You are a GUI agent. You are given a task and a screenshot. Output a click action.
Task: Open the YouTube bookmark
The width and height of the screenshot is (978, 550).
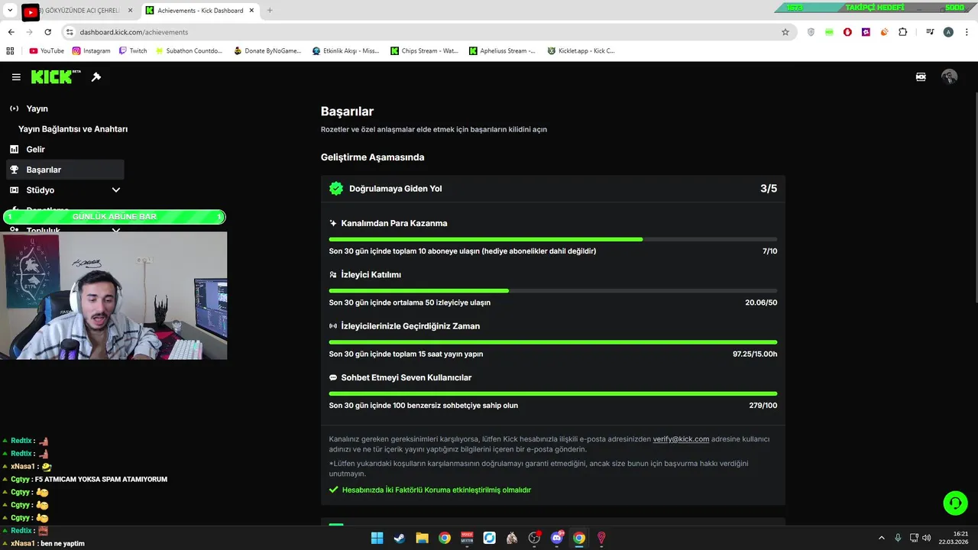click(47, 51)
